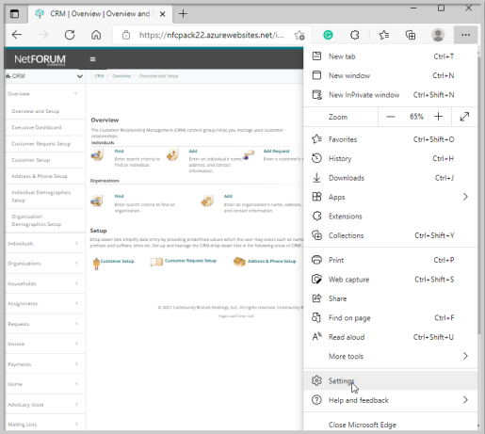Click the browser Back arrow
Viewport: 485px width, 434px height.
pos(17,35)
